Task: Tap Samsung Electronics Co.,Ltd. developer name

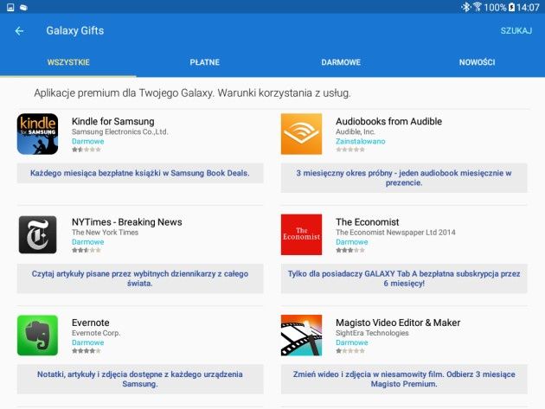Action: tap(120, 131)
